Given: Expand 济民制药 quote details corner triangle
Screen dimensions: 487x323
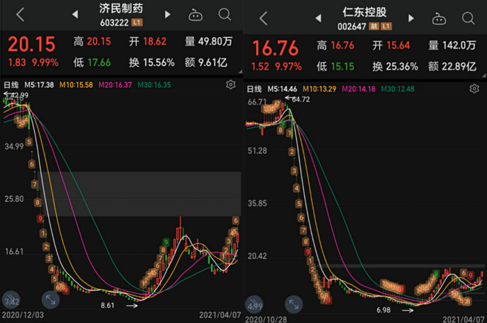Looking at the screenshot, I should [x=240, y=72].
